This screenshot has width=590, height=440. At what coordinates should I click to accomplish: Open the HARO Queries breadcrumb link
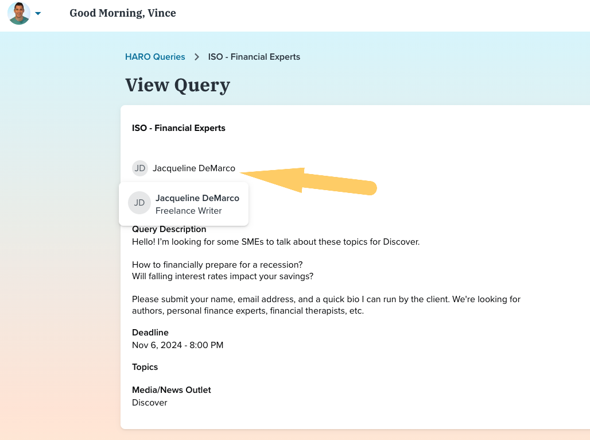point(155,57)
